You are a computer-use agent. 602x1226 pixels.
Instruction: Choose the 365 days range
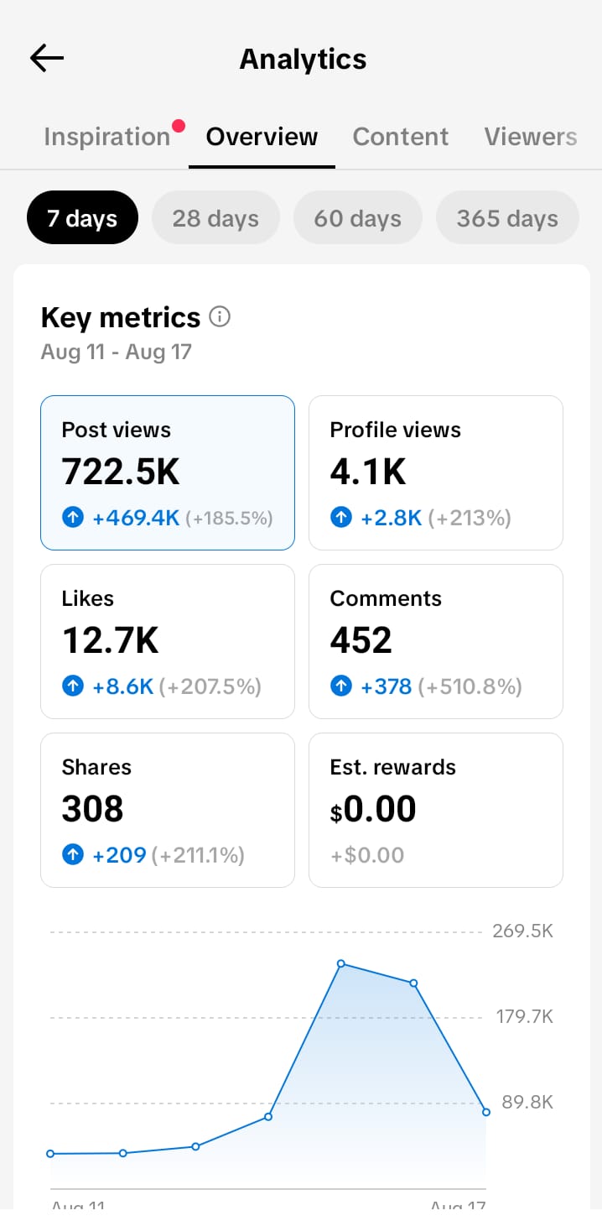pos(507,218)
